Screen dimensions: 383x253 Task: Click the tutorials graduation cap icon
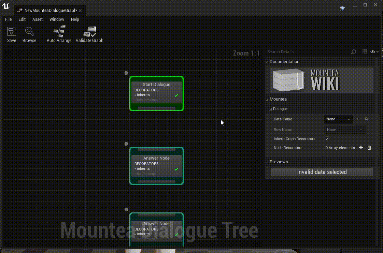tap(342, 9)
